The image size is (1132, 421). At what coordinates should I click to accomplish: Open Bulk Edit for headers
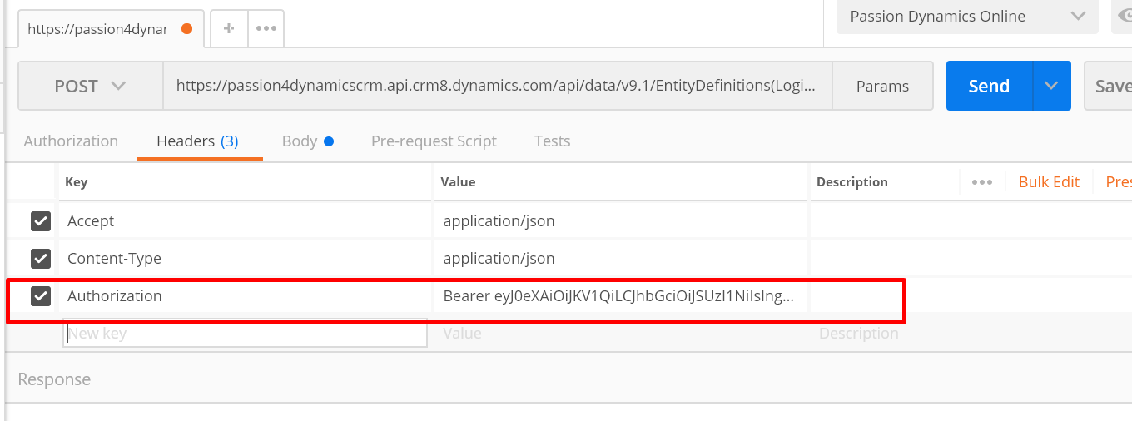click(1049, 182)
